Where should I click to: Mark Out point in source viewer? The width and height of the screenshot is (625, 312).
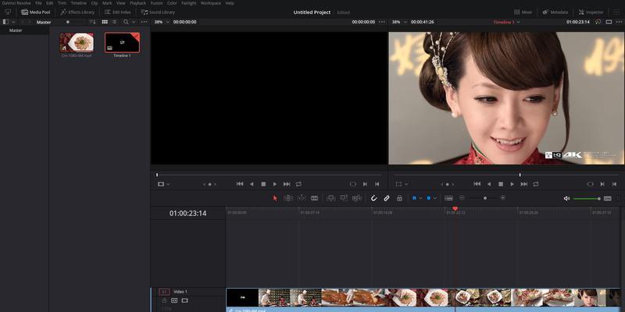377,184
